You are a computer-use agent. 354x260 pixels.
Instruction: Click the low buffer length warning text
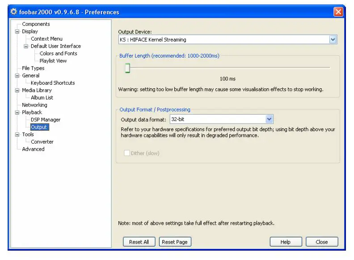(220, 90)
